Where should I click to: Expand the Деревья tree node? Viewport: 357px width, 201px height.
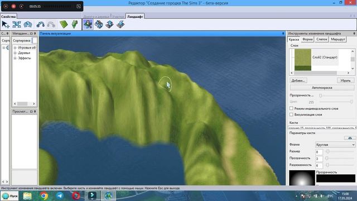click(15, 53)
